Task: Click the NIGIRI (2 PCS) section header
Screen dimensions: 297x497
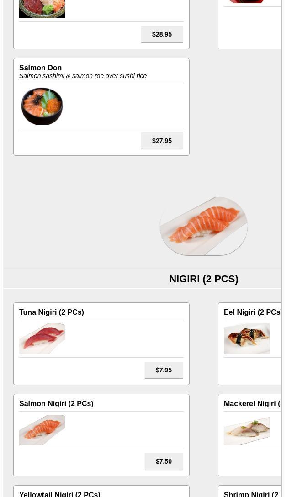Action: click(x=203, y=279)
